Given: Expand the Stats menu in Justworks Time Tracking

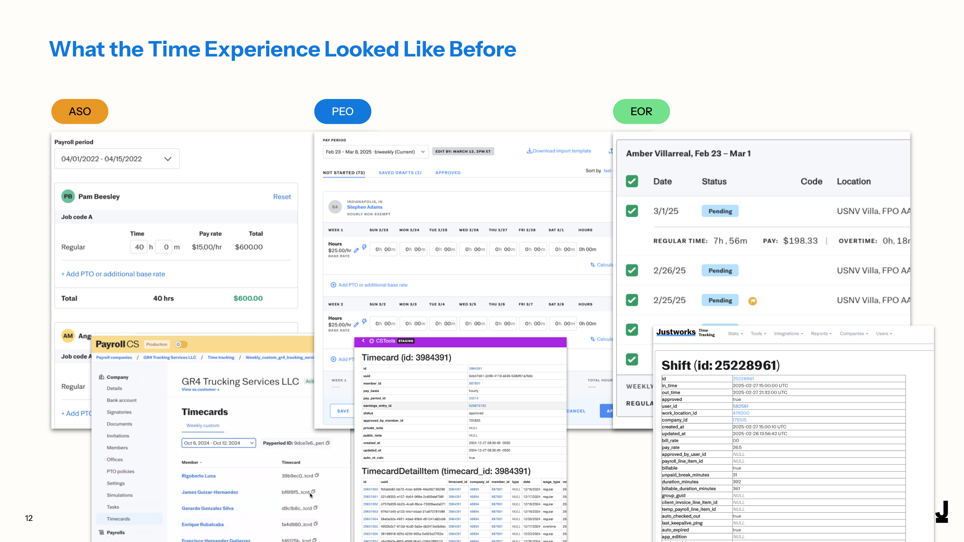Looking at the screenshot, I should 735,333.
